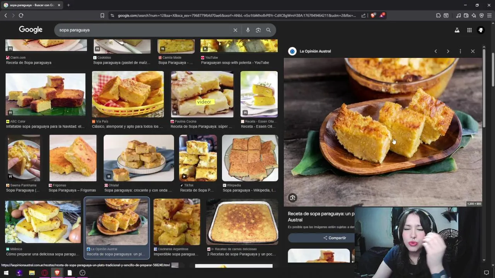Image resolution: width=495 pixels, height=278 pixels.
Task: Open the Paulina Cocina video thumbnail
Action: [x=202, y=94]
